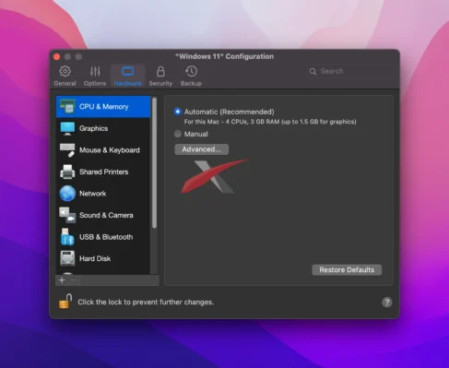Image resolution: width=449 pixels, height=368 pixels.
Task: Click the Shared Printers printer icon
Action: [x=67, y=172]
